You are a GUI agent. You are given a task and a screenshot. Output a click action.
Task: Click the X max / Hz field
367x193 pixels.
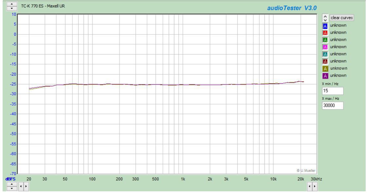[x=333, y=105]
